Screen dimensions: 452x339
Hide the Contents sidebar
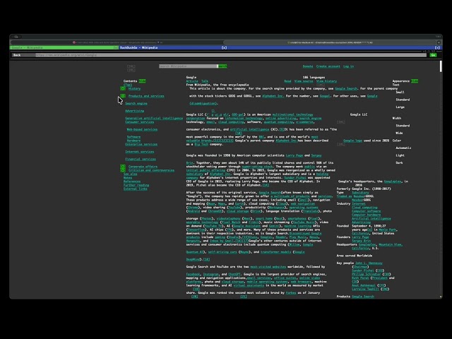click(142, 81)
